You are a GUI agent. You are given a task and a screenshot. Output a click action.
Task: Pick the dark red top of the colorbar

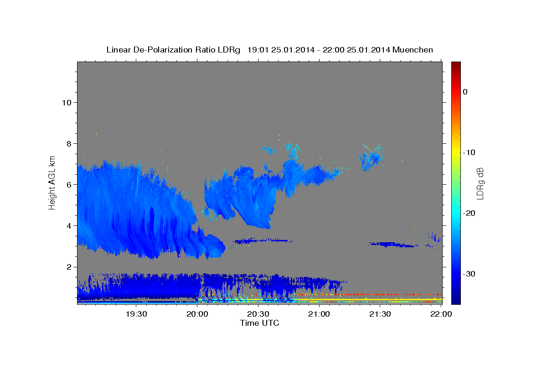(x=456, y=65)
